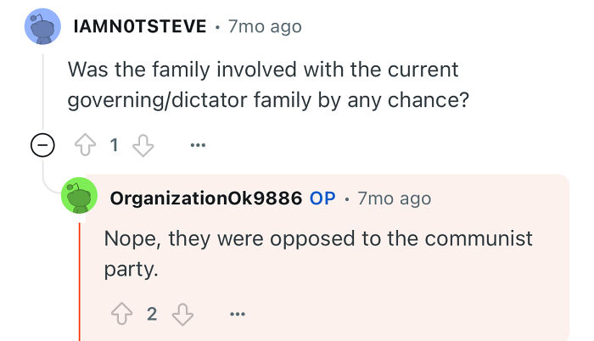Click the gray thread line under IAMN0TSTEVE's avatar

pos(42,91)
